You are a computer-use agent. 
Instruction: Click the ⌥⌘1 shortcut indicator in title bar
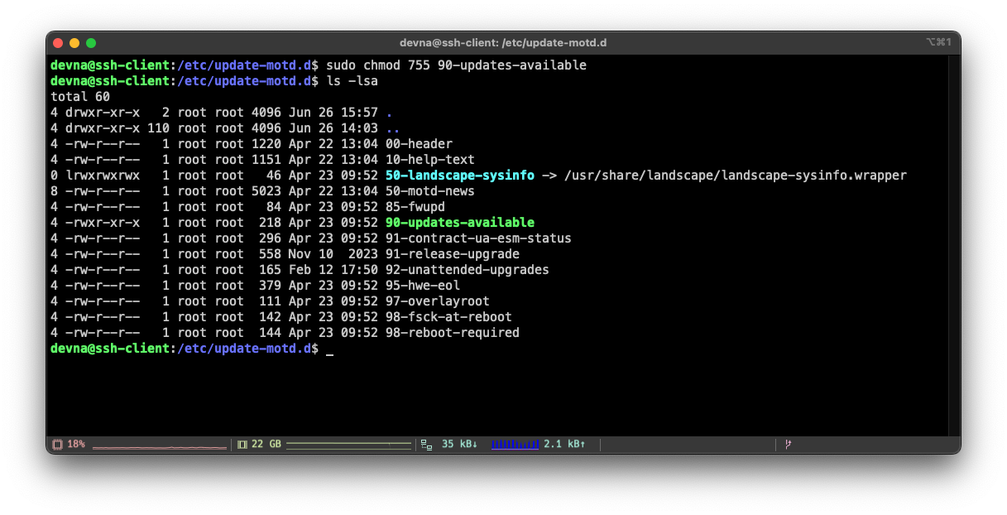pyautogui.click(x=939, y=42)
